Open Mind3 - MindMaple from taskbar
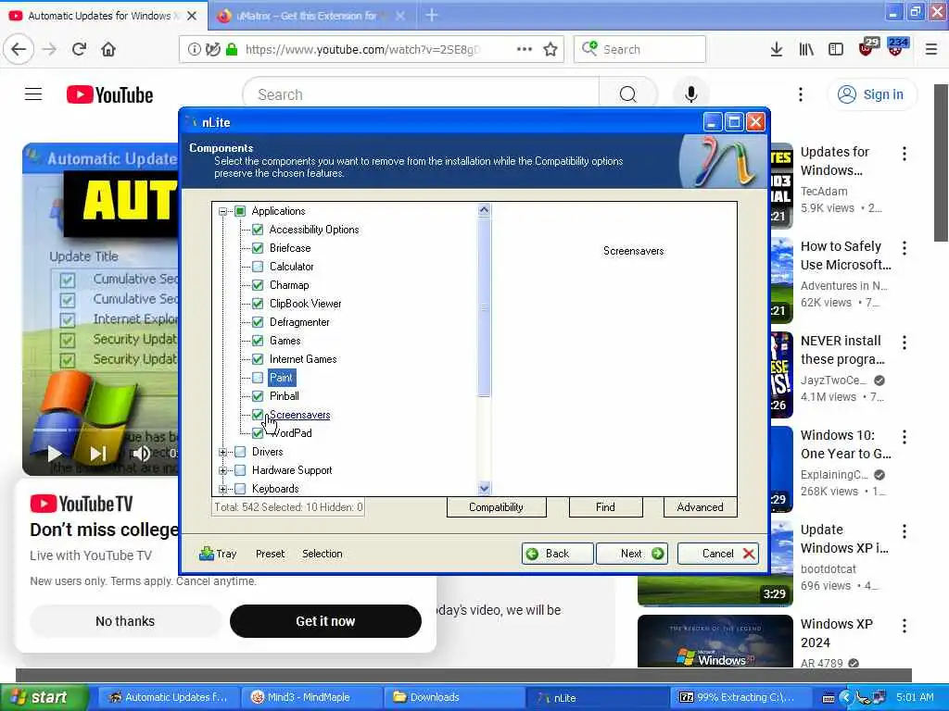Viewport: 949px width, 711px height. tap(310, 697)
